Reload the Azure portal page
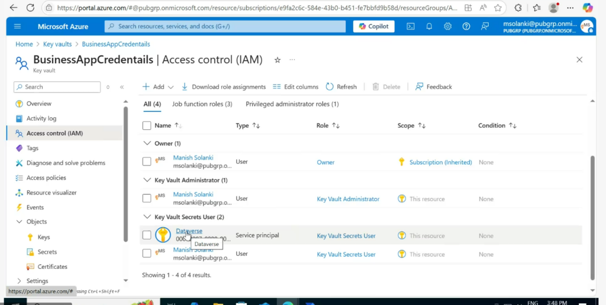 [x=30, y=8]
